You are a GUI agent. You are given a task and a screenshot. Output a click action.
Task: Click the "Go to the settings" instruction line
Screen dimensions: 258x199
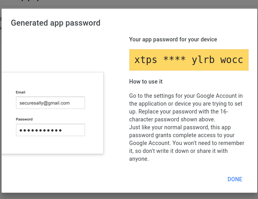point(186,96)
